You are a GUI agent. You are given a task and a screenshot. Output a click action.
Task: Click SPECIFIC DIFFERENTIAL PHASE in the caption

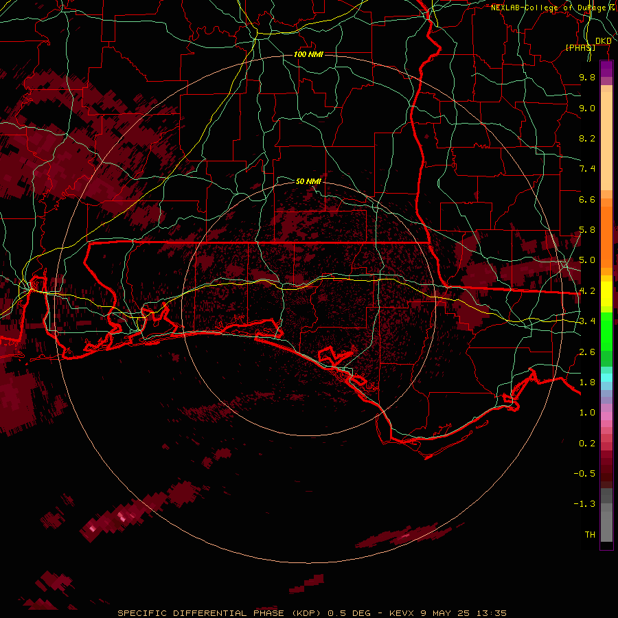tap(201, 613)
